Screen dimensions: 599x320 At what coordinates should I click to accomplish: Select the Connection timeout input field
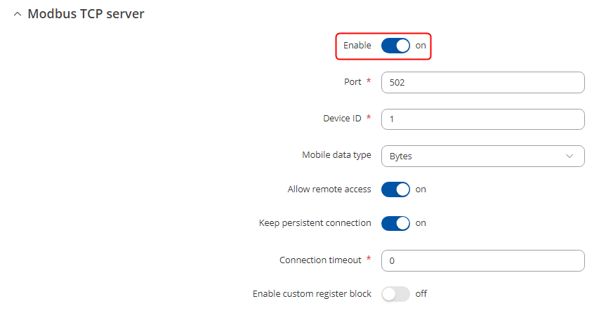482,260
